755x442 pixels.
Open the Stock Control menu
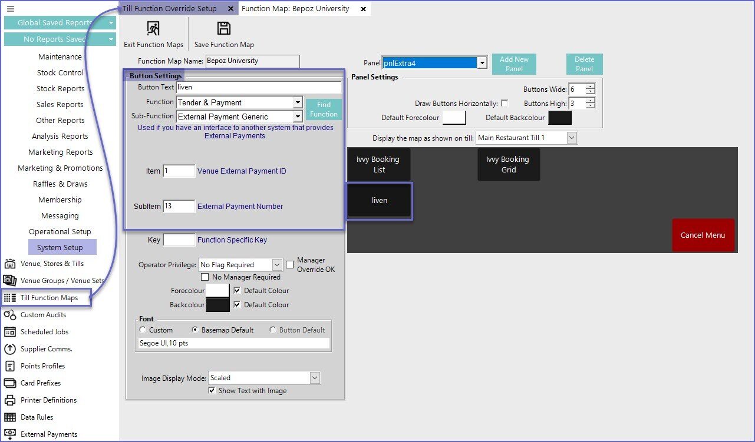[x=60, y=73]
